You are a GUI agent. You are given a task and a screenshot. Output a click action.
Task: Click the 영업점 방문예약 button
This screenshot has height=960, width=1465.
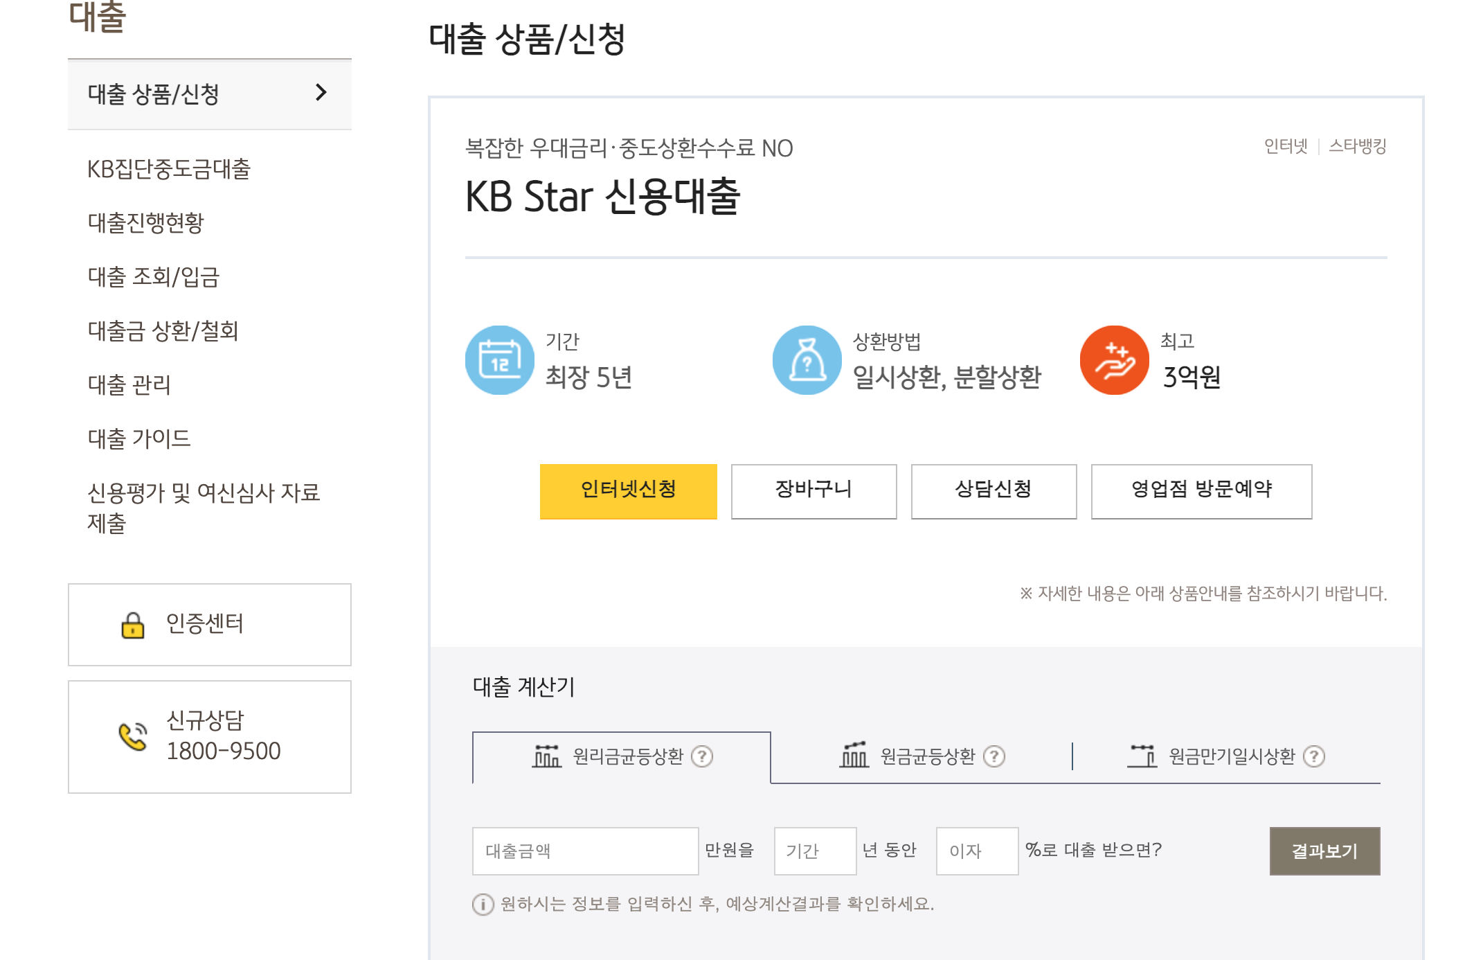(x=1202, y=491)
